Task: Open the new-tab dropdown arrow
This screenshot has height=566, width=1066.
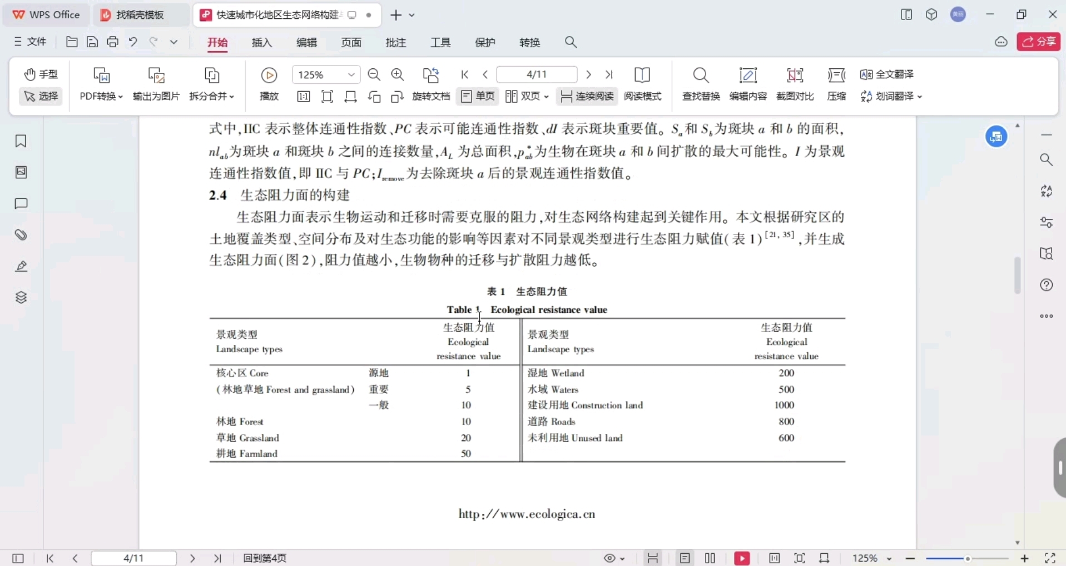Action: tap(412, 15)
